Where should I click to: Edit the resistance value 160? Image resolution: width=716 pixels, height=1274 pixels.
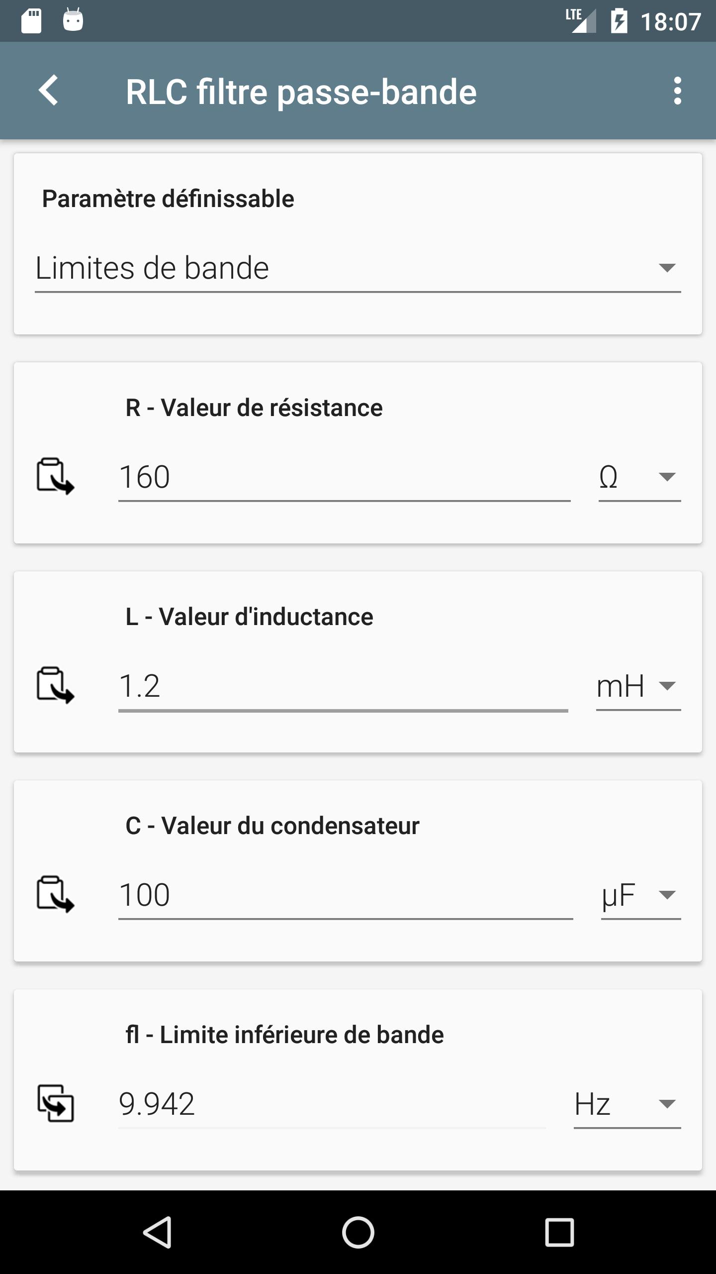pos(344,477)
